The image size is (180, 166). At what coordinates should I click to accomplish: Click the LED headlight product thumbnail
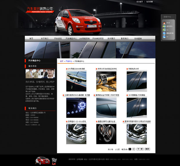[x=76, y=108]
